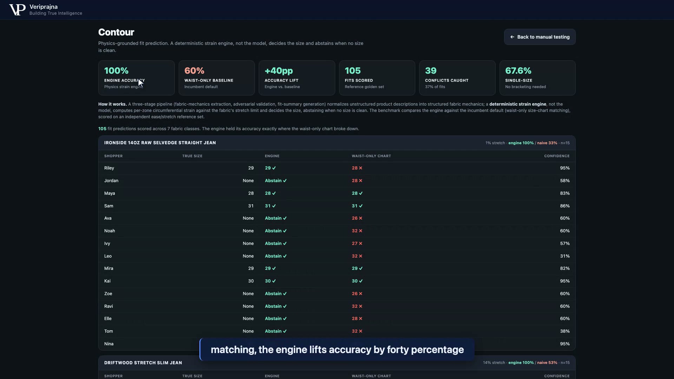
Task: Click Zoe's waist-only chart result 26
Action: tap(357, 294)
